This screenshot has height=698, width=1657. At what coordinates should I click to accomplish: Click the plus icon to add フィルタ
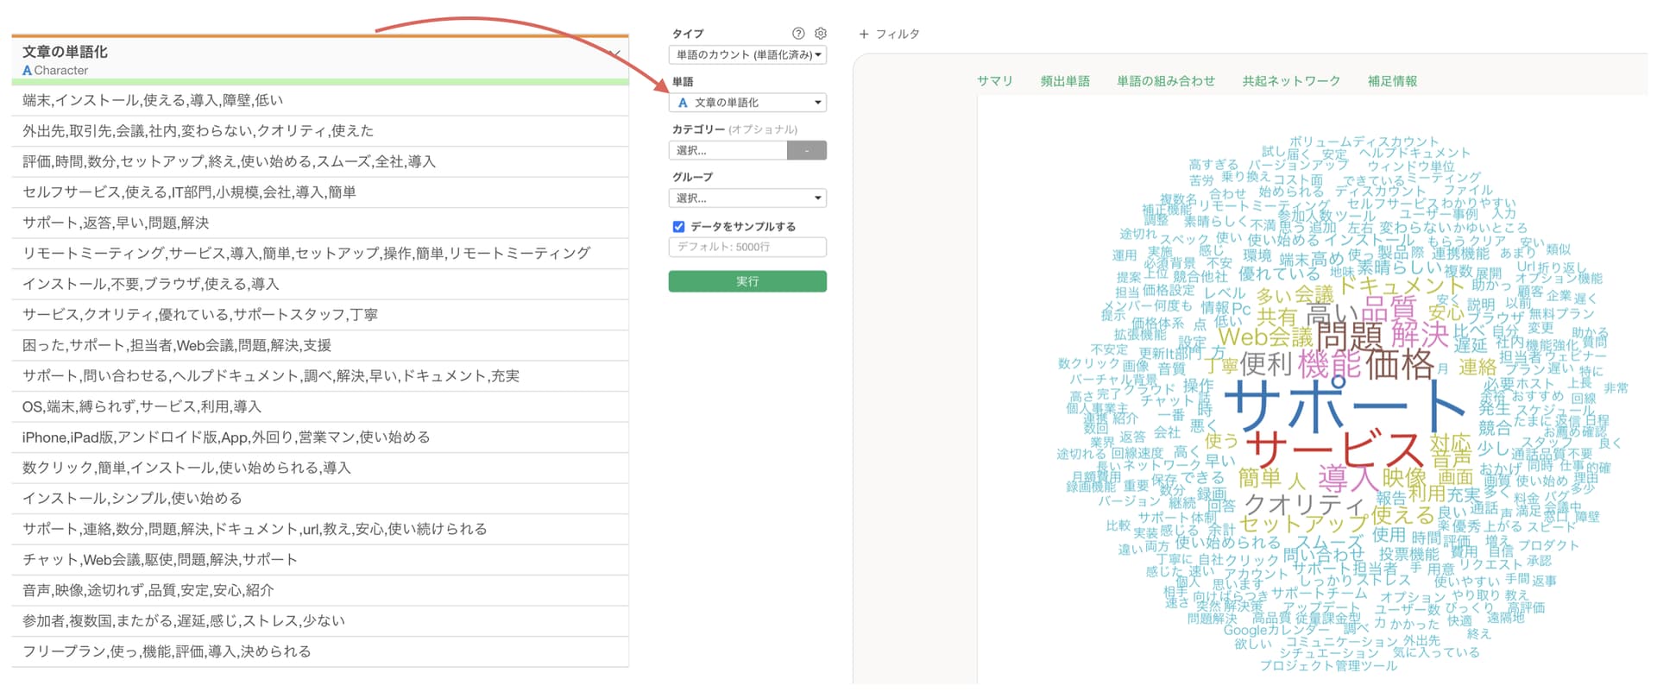click(x=863, y=35)
